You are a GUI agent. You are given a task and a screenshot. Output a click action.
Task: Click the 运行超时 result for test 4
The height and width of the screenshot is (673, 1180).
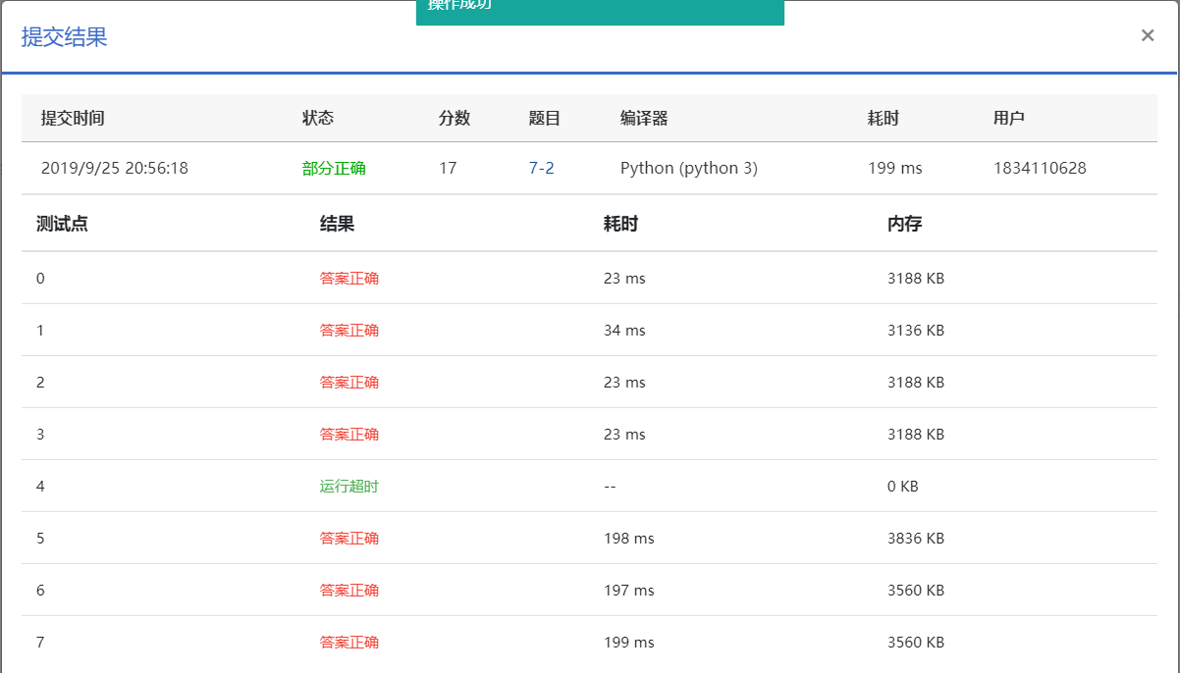tap(349, 486)
